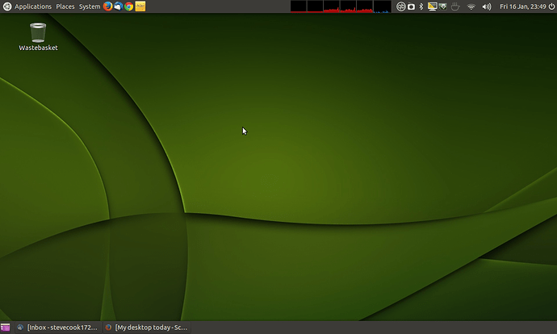557x334 pixels.
Task: Open the Places menu
Action: [x=65, y=6]
